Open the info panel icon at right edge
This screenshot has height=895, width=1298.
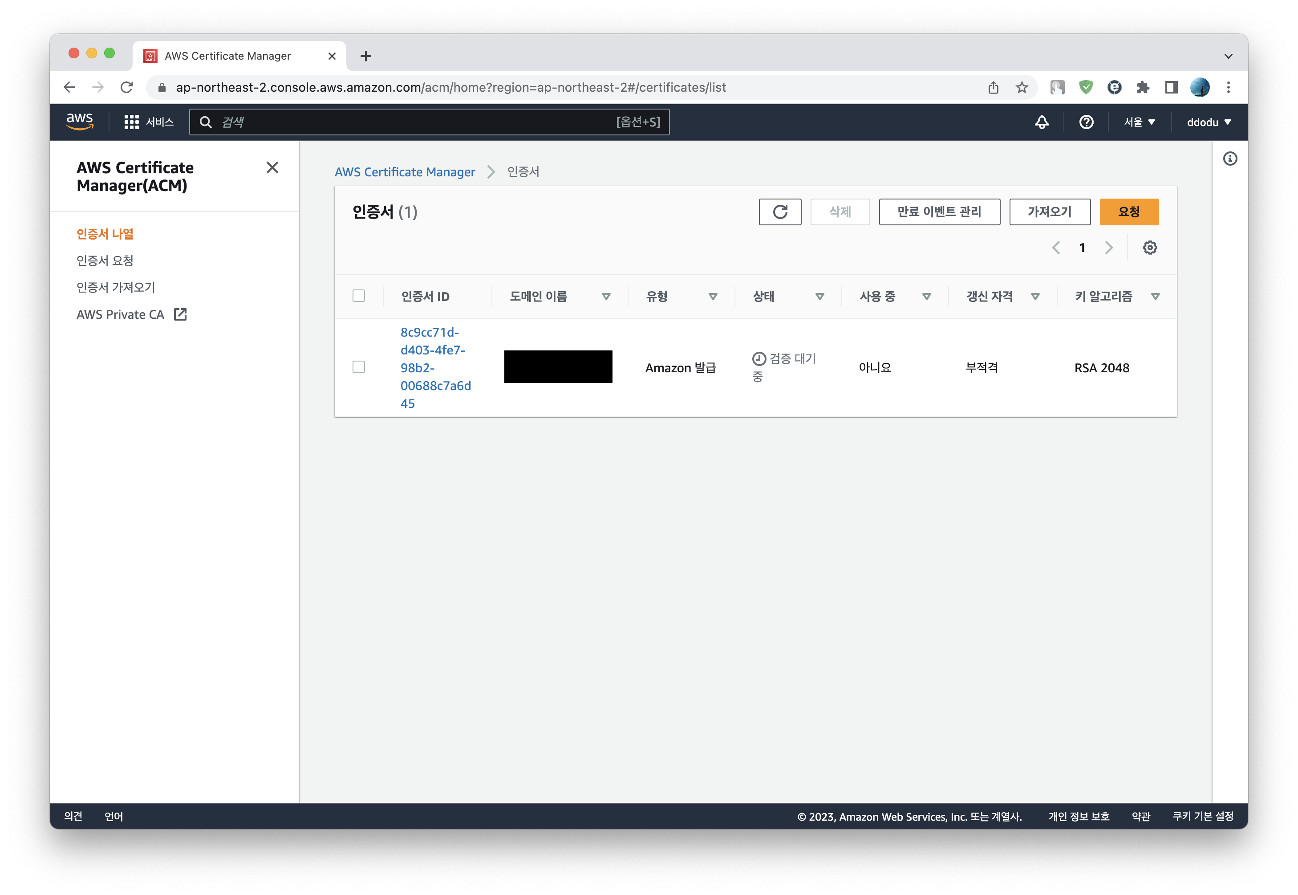click(1229, 159)
